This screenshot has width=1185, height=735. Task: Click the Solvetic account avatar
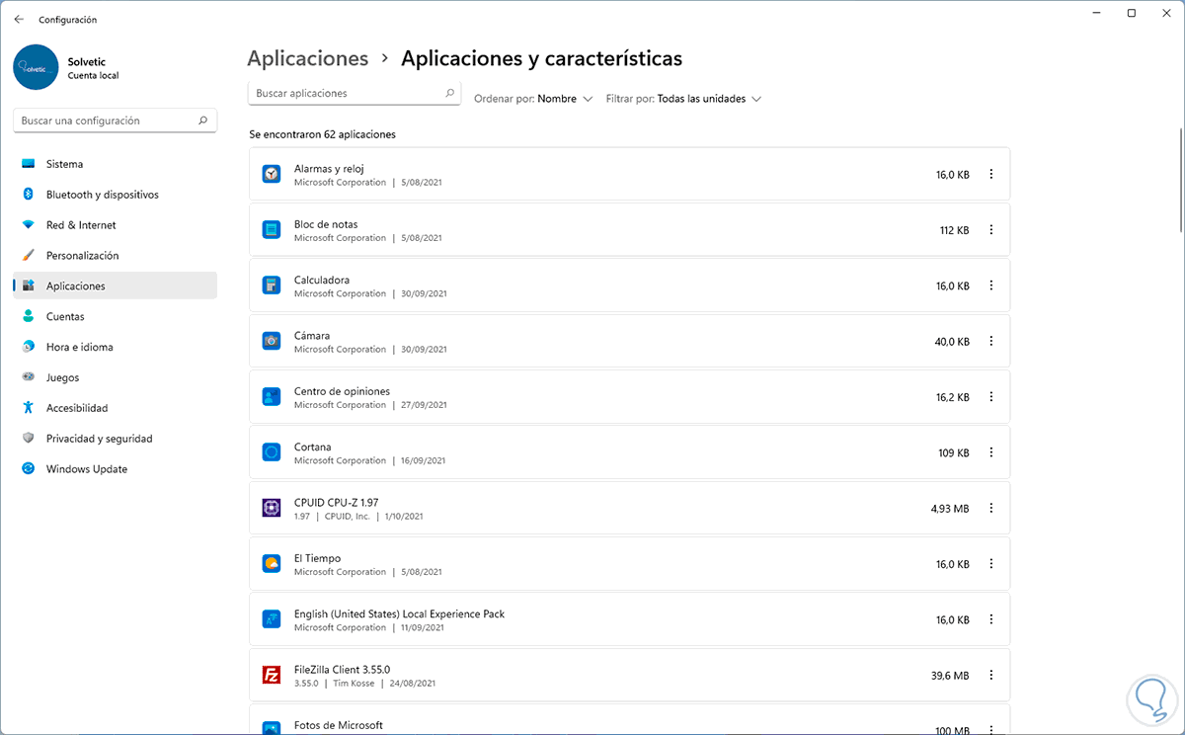point(37,67)
